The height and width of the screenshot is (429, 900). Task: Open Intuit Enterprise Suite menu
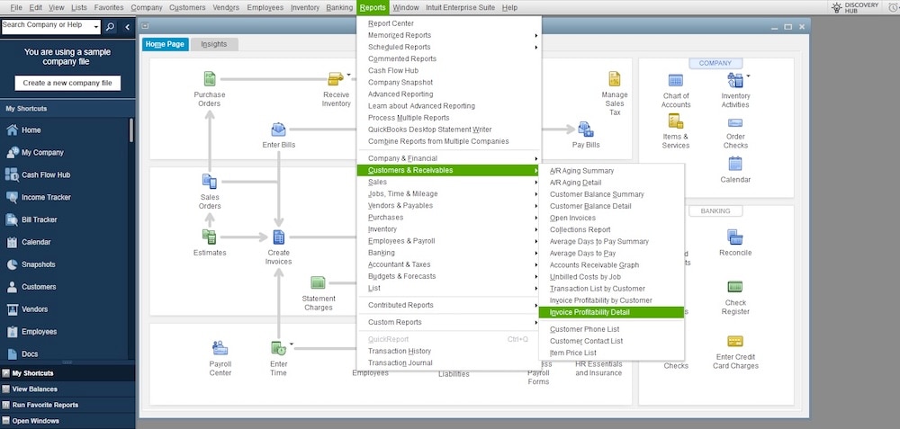click(460, 7)
